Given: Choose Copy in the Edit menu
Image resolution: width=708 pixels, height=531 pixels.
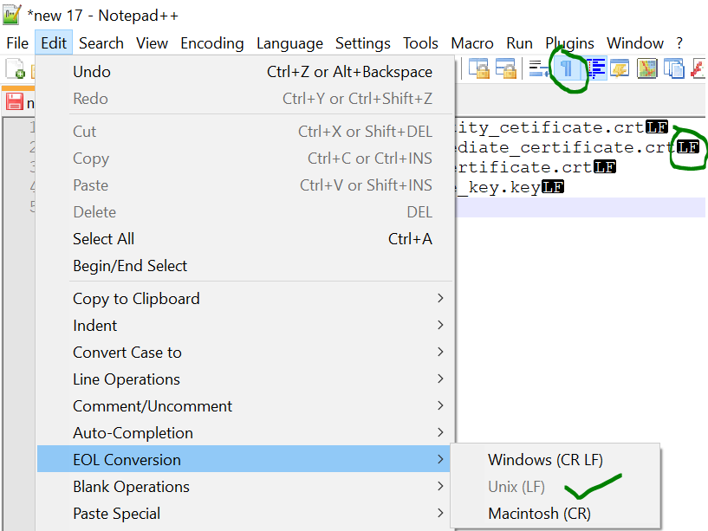Looking at the screenshot, I should [x=244, y=159].
